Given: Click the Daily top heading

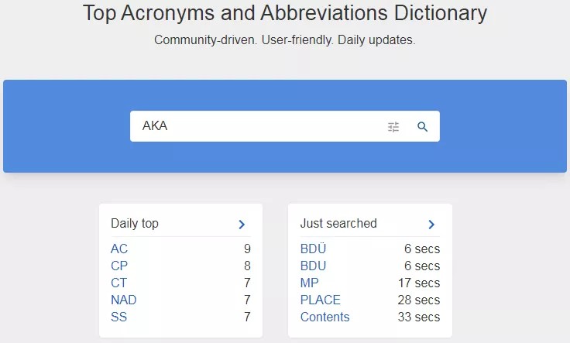Looking at the screenshot, I should tap(135, 224).
